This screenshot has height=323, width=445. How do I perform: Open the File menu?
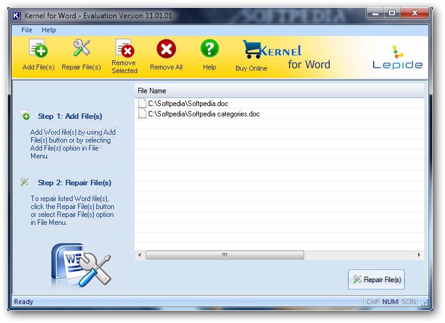27,30
